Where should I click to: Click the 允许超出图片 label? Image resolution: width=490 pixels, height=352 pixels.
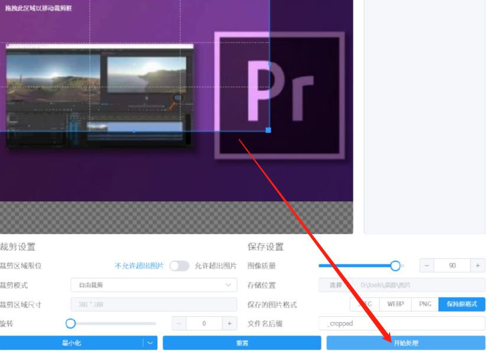click(216, 266)
